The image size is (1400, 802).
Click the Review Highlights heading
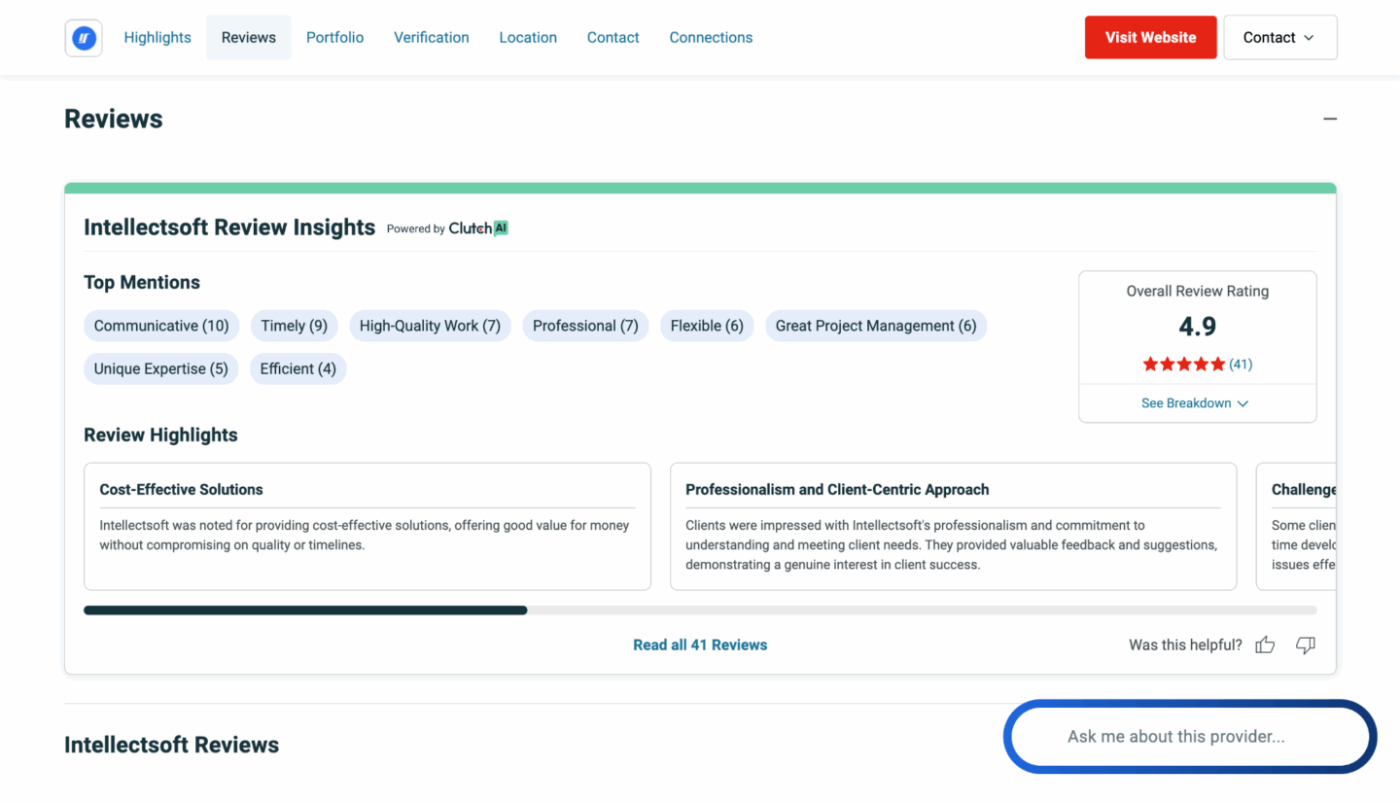tap(160, 436)
